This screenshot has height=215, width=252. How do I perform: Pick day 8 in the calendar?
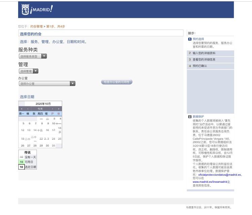coord(42,123)
